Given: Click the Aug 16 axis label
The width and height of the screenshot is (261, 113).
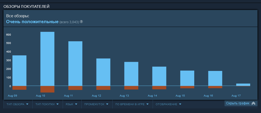Looking at the screenshot, I should click(208, 96).
